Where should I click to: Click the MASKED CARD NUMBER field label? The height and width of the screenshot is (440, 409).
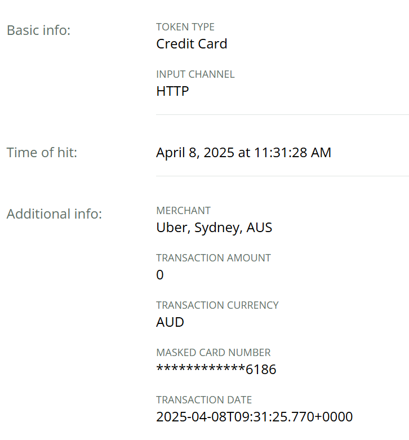point(213,353)
